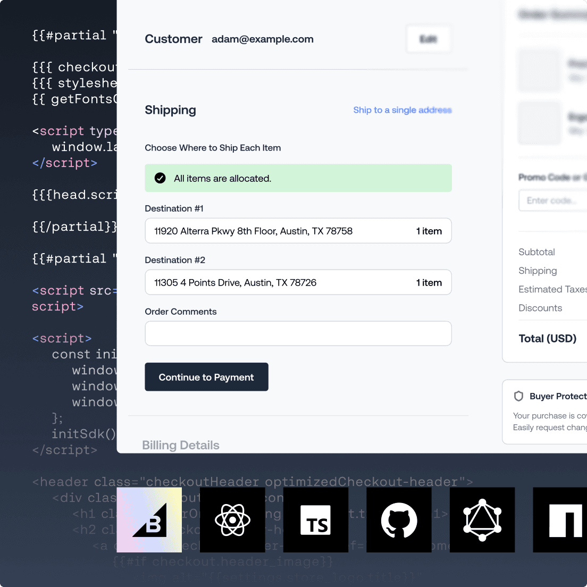Screen dimensions: 587x587
Task: Click the Shipping label in order summary
Action: [538, 271]
